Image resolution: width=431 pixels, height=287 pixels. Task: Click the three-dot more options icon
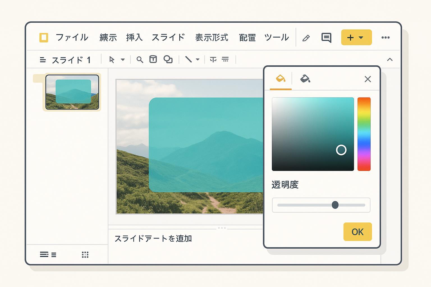click(385, 38)
